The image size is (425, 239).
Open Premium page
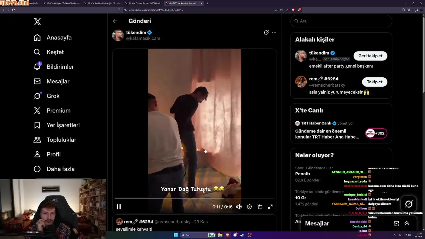[52, 111]
